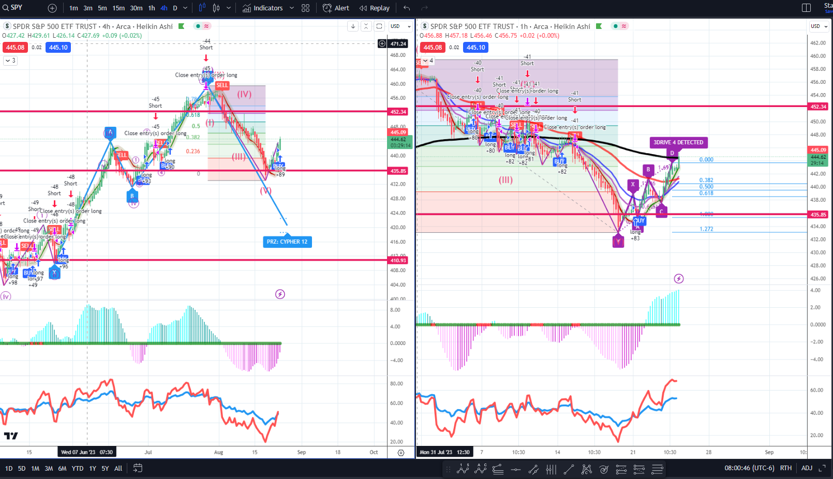The image size is (833, 479).
Task: Toggle ADJ adjusted data
Action: tap(807, 468)
